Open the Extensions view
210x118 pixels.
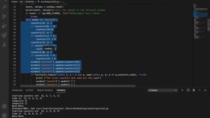click(x=4, y=35)
